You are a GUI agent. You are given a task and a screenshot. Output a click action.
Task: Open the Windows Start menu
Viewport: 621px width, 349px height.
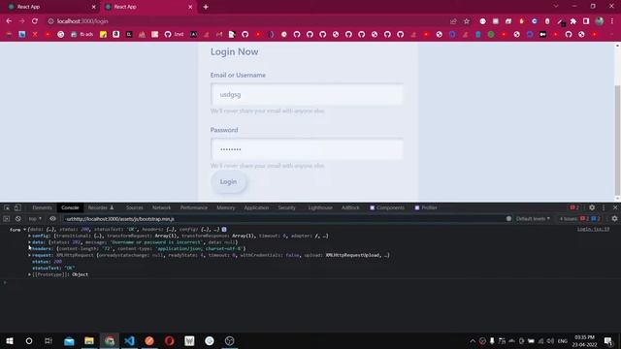pyautogui.click(x=10, y=340)
